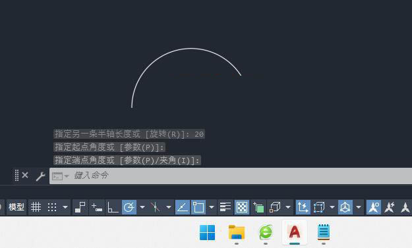Screen dimensions: 412x248
Task: Open the recent commands dropdown in command line
Action: click(x=60, y=176)
